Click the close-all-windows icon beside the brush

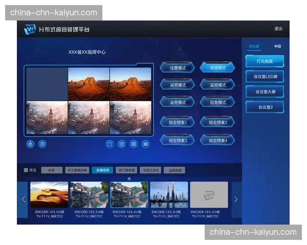pyautogui.click(x=42, y=144)
